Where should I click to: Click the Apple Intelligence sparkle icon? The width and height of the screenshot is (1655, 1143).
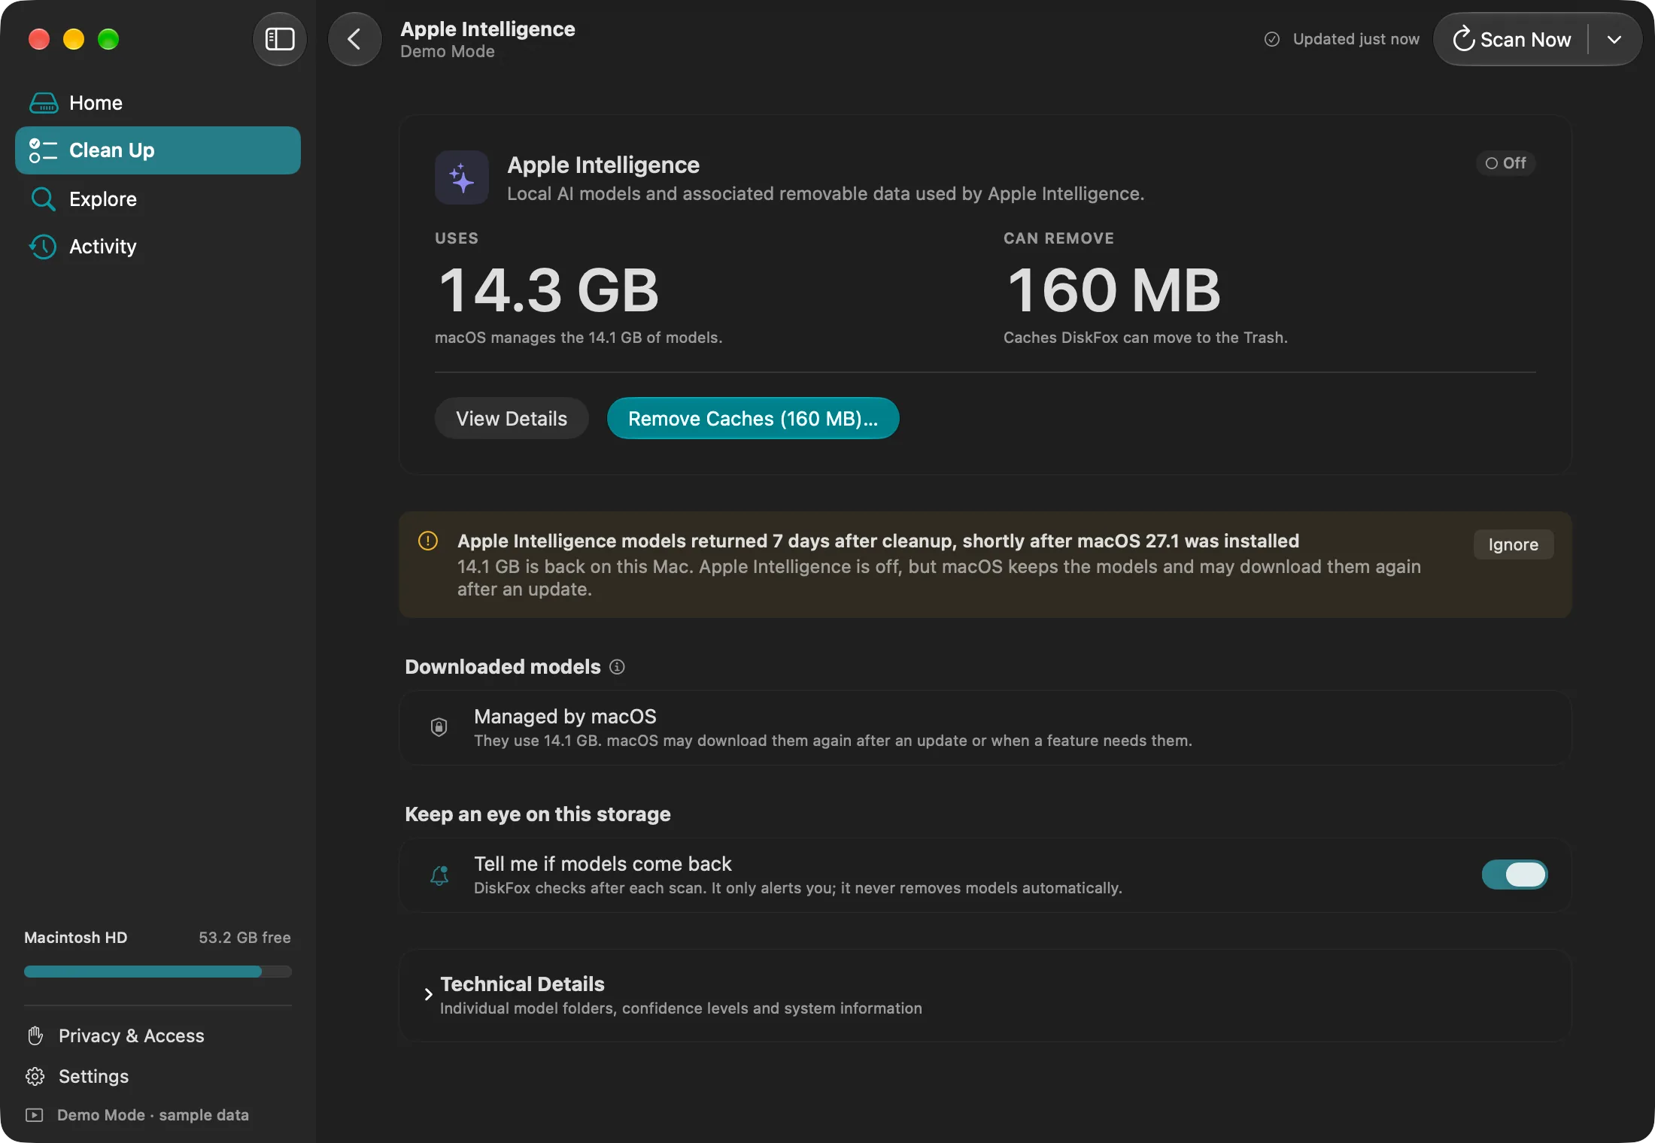coord(462,177)
